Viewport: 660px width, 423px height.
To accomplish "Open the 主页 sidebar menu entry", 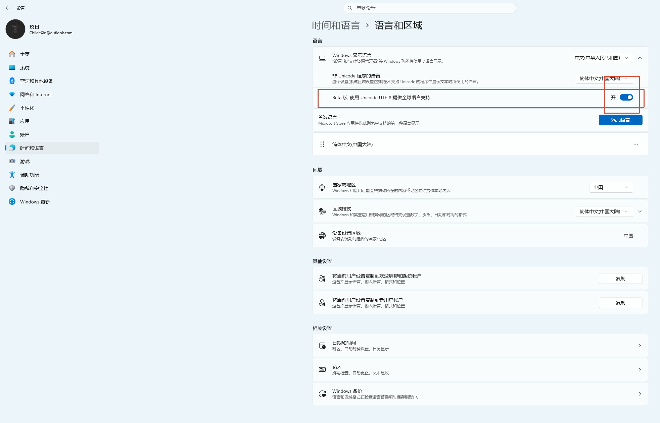I will pos(52,54).
